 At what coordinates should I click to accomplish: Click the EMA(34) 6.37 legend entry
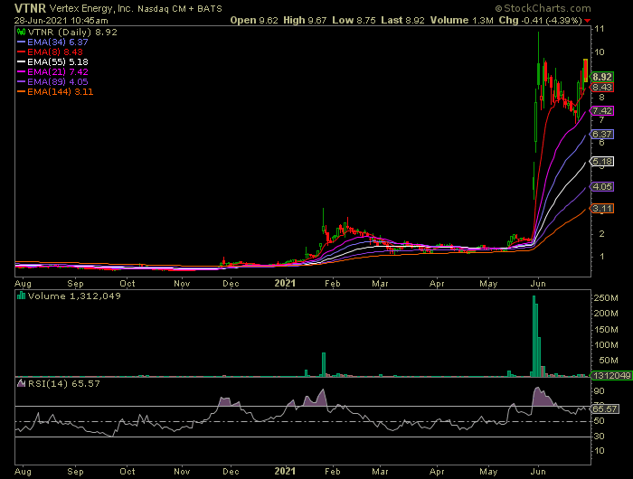point(58,42)
